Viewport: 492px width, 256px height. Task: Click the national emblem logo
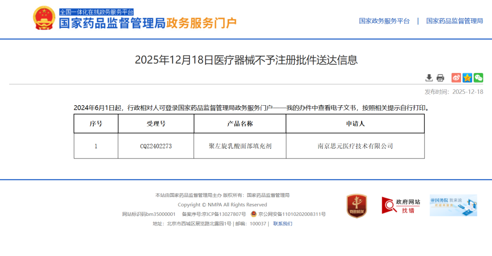click(44, 18)
